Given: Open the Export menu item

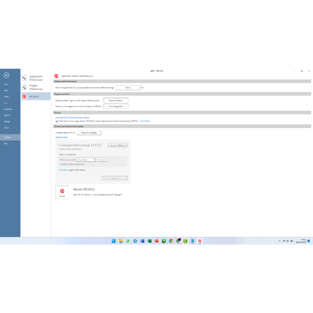Looking at the screenshot, I should point(7,115).
